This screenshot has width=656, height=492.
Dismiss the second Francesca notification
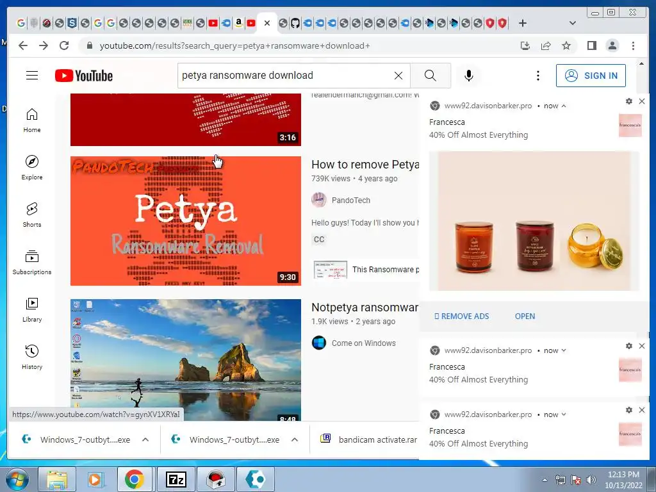tap(642, 346)
